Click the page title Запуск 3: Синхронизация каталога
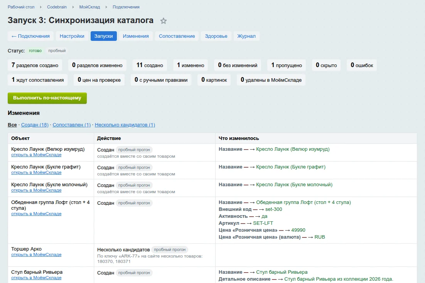Screen dimensions: 425x283 [81, 20]
